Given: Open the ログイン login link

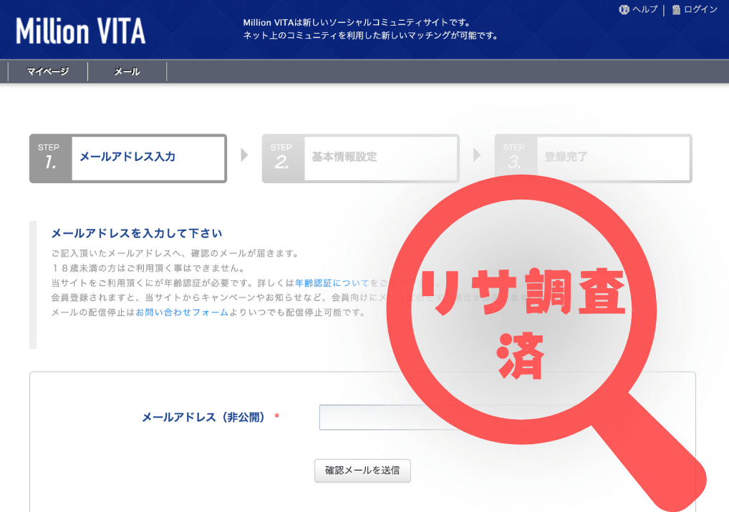Looking at the screenshot, I should pos(700,9).
